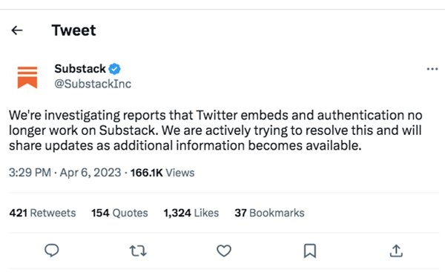Open the @SubstackInc handle link

[93, 84]
